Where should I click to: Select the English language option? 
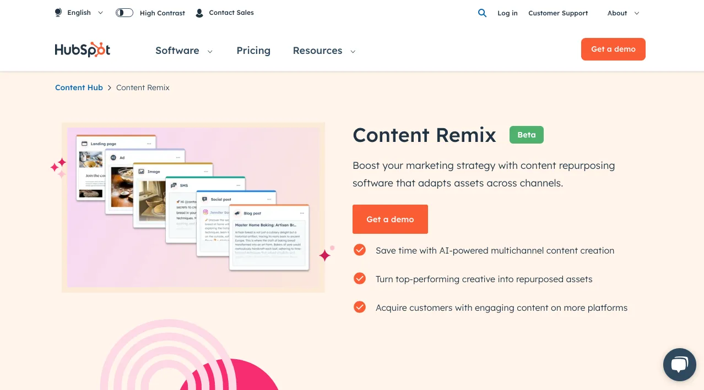(79, 13)
